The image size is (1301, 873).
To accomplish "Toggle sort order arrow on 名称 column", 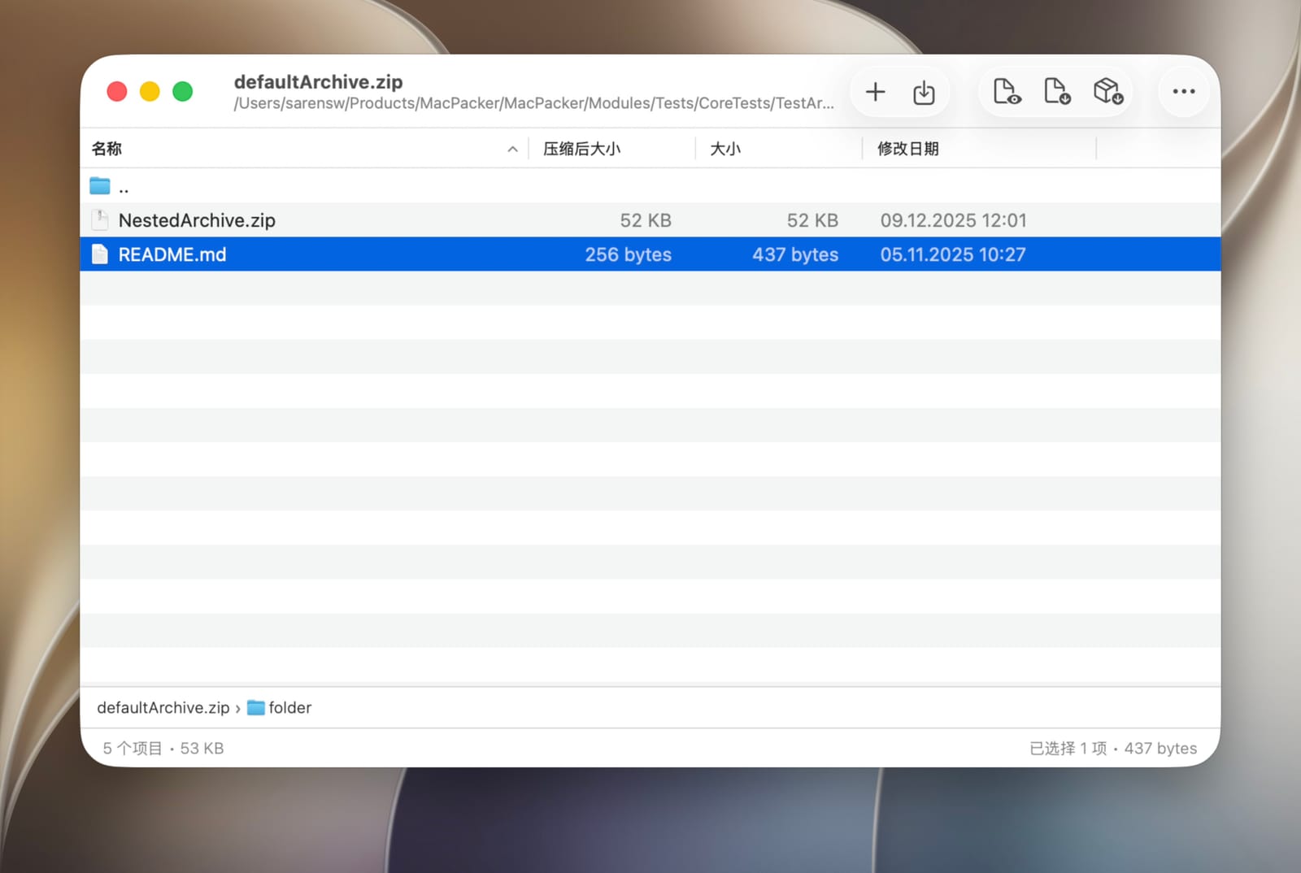I will 512,149.
